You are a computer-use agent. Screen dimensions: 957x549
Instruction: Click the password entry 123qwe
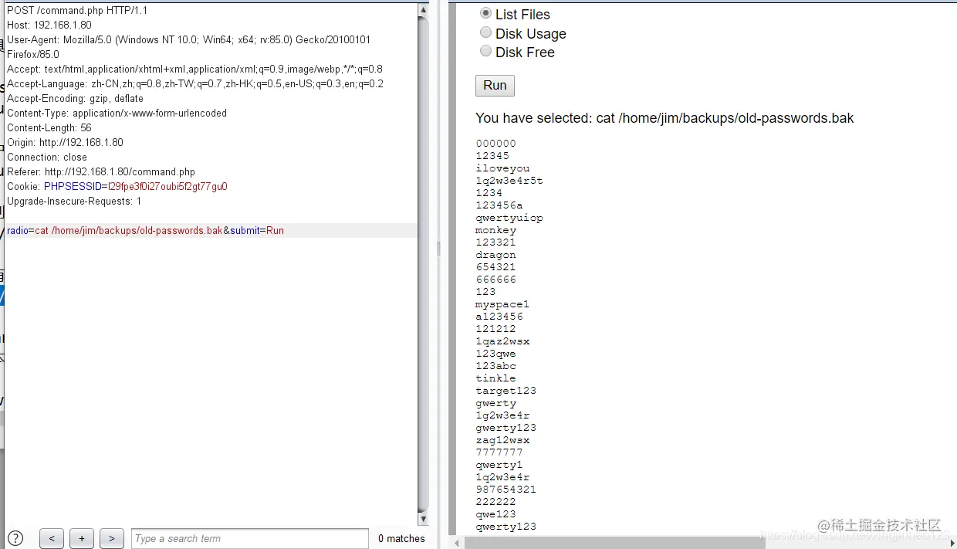click(495, 354)
